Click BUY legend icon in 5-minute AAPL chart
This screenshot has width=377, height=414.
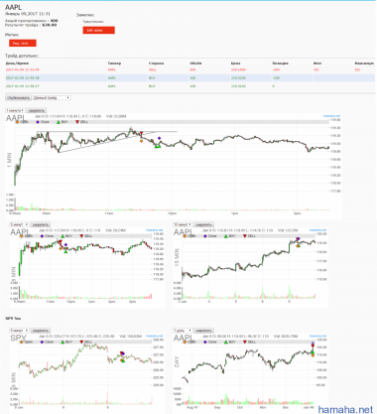(63, 236)
